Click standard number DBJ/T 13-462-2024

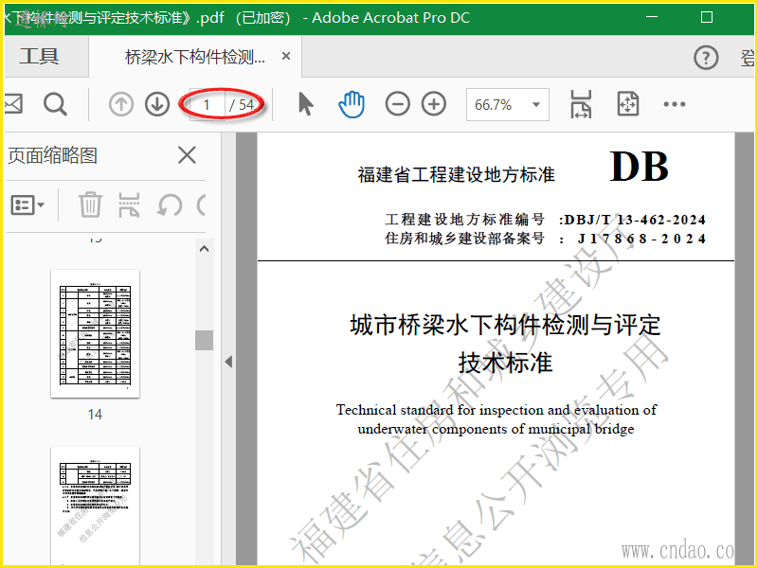point(635,220)
